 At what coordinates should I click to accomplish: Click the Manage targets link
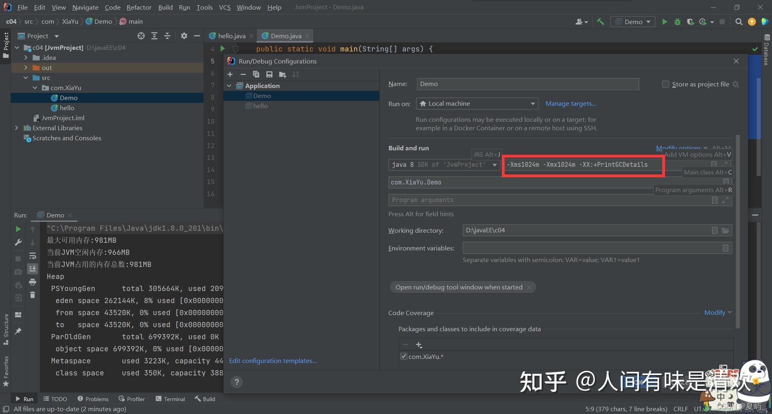click(571, 104)
